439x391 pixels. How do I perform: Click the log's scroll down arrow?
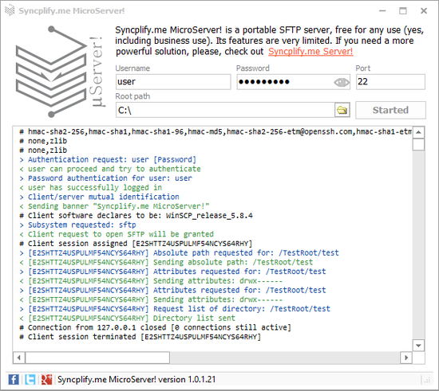click(418, 346)
